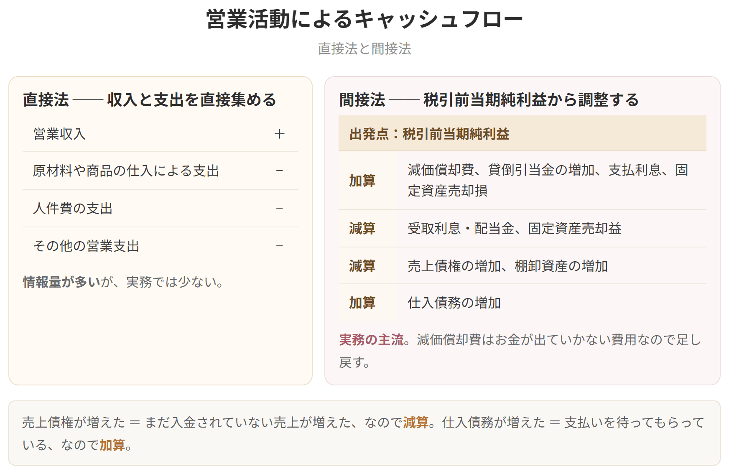The image size is (729, 474).
Task: Select the sentence 減価償却費はお金が出ていかない費用なので足し戻す
Action: click(x=520, y=351)
